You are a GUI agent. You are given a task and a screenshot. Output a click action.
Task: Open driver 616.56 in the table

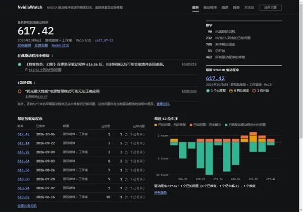point(23,170)
